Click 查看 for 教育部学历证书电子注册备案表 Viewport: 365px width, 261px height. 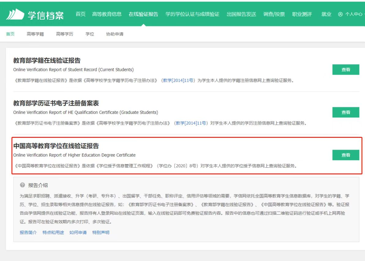(x=346, y=113)
